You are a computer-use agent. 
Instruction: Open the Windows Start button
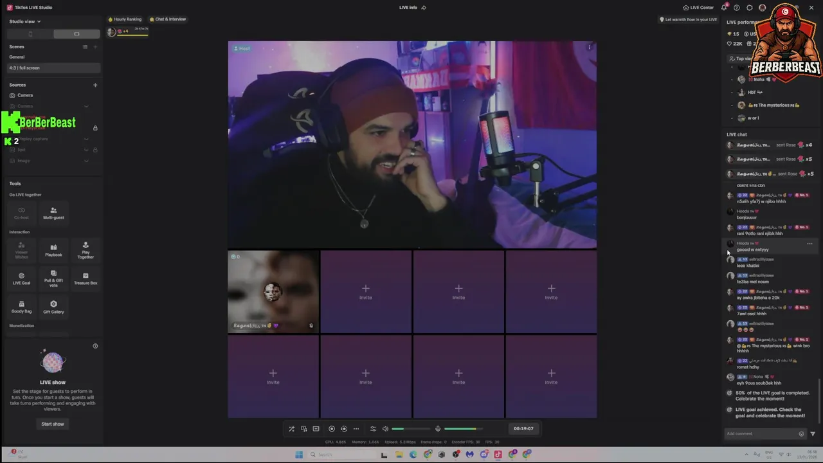tap(299, 455)
